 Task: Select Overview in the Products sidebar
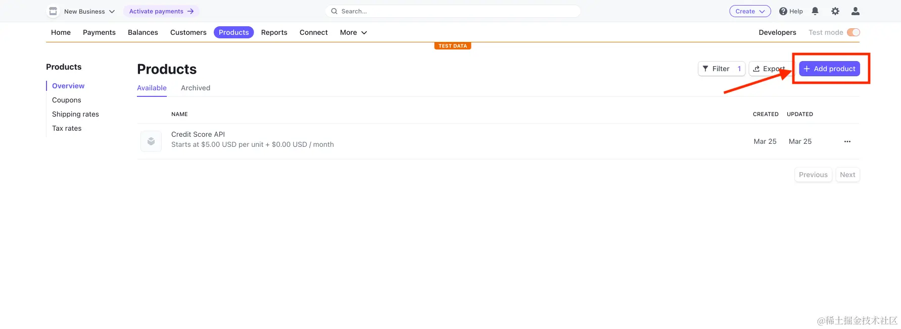68,86
